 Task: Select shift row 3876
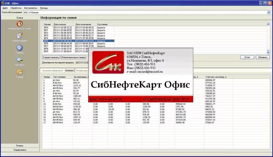coord(78,44)
